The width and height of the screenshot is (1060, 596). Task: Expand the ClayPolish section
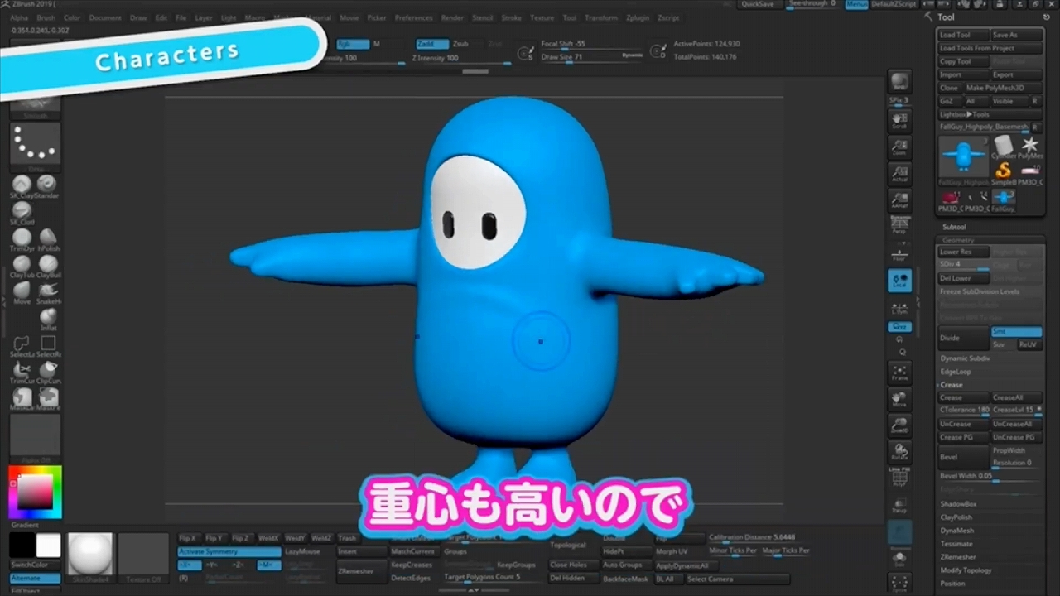tap(956, 517)
